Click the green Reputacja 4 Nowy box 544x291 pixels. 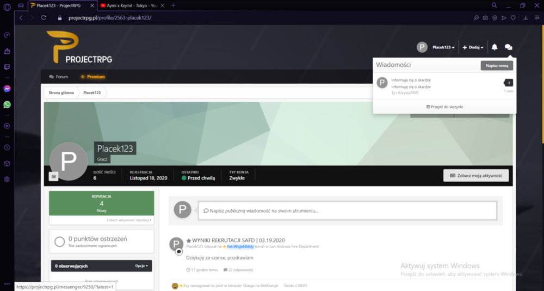[101, 203]
